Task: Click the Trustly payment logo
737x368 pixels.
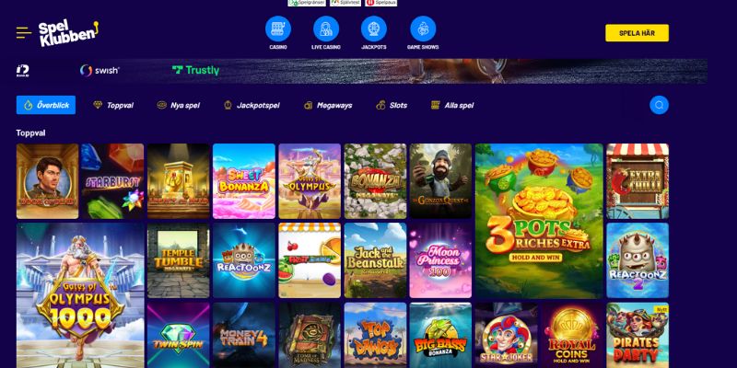Action: [195, 71]
